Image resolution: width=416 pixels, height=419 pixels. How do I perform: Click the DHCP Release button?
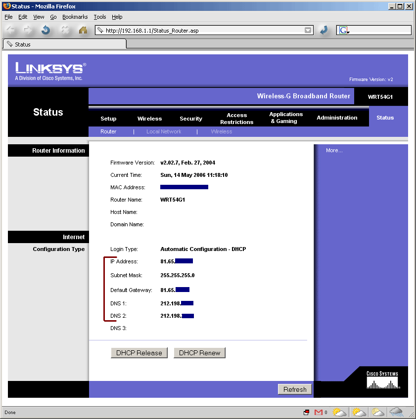click(139, 353)
